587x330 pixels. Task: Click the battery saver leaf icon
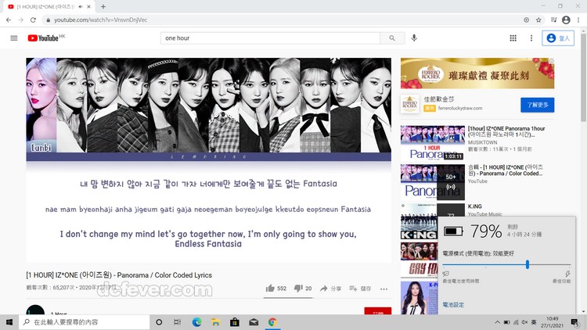point(446,274)
